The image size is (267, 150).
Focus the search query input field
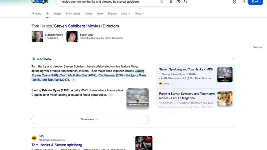(109, 2)
